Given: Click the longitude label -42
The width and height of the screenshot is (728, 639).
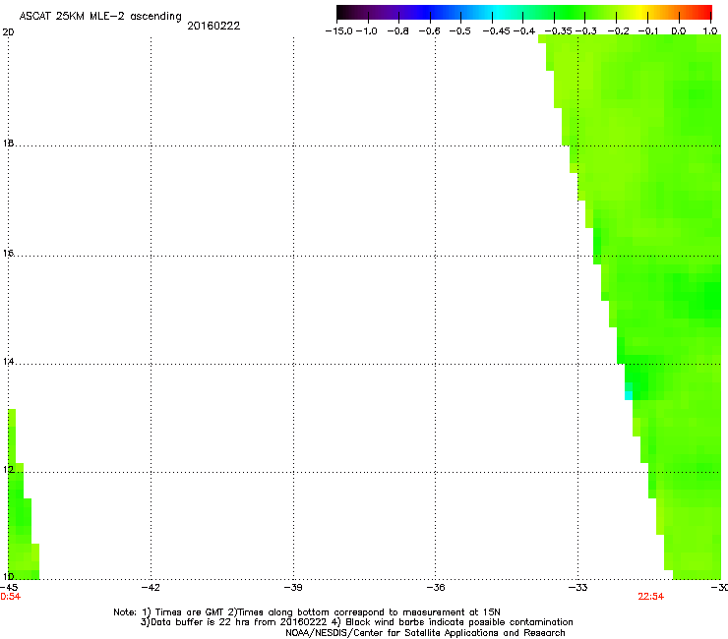Looking at the screenshot, I should [x=151, y=588].
